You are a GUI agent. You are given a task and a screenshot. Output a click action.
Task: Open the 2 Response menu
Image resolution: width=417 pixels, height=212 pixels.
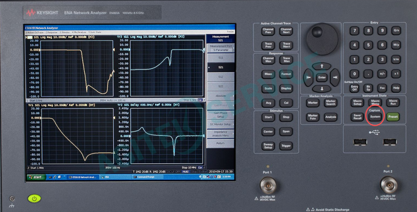tap(51, 32)
